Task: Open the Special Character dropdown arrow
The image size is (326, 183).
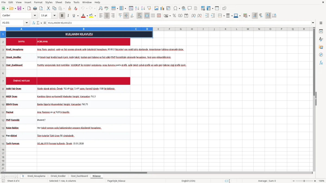Action: (179, 8)
